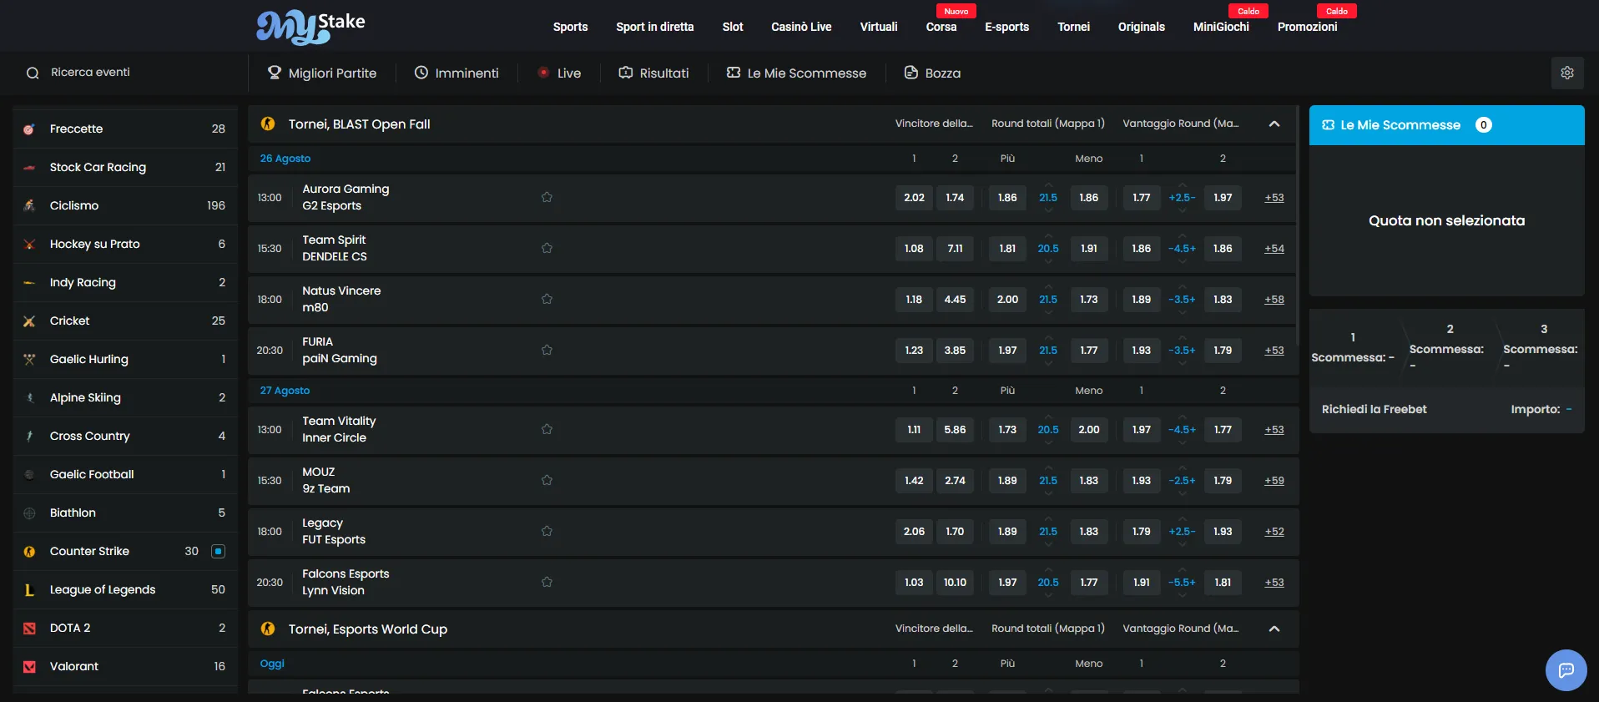Show Live events tab

click(559, 73)
